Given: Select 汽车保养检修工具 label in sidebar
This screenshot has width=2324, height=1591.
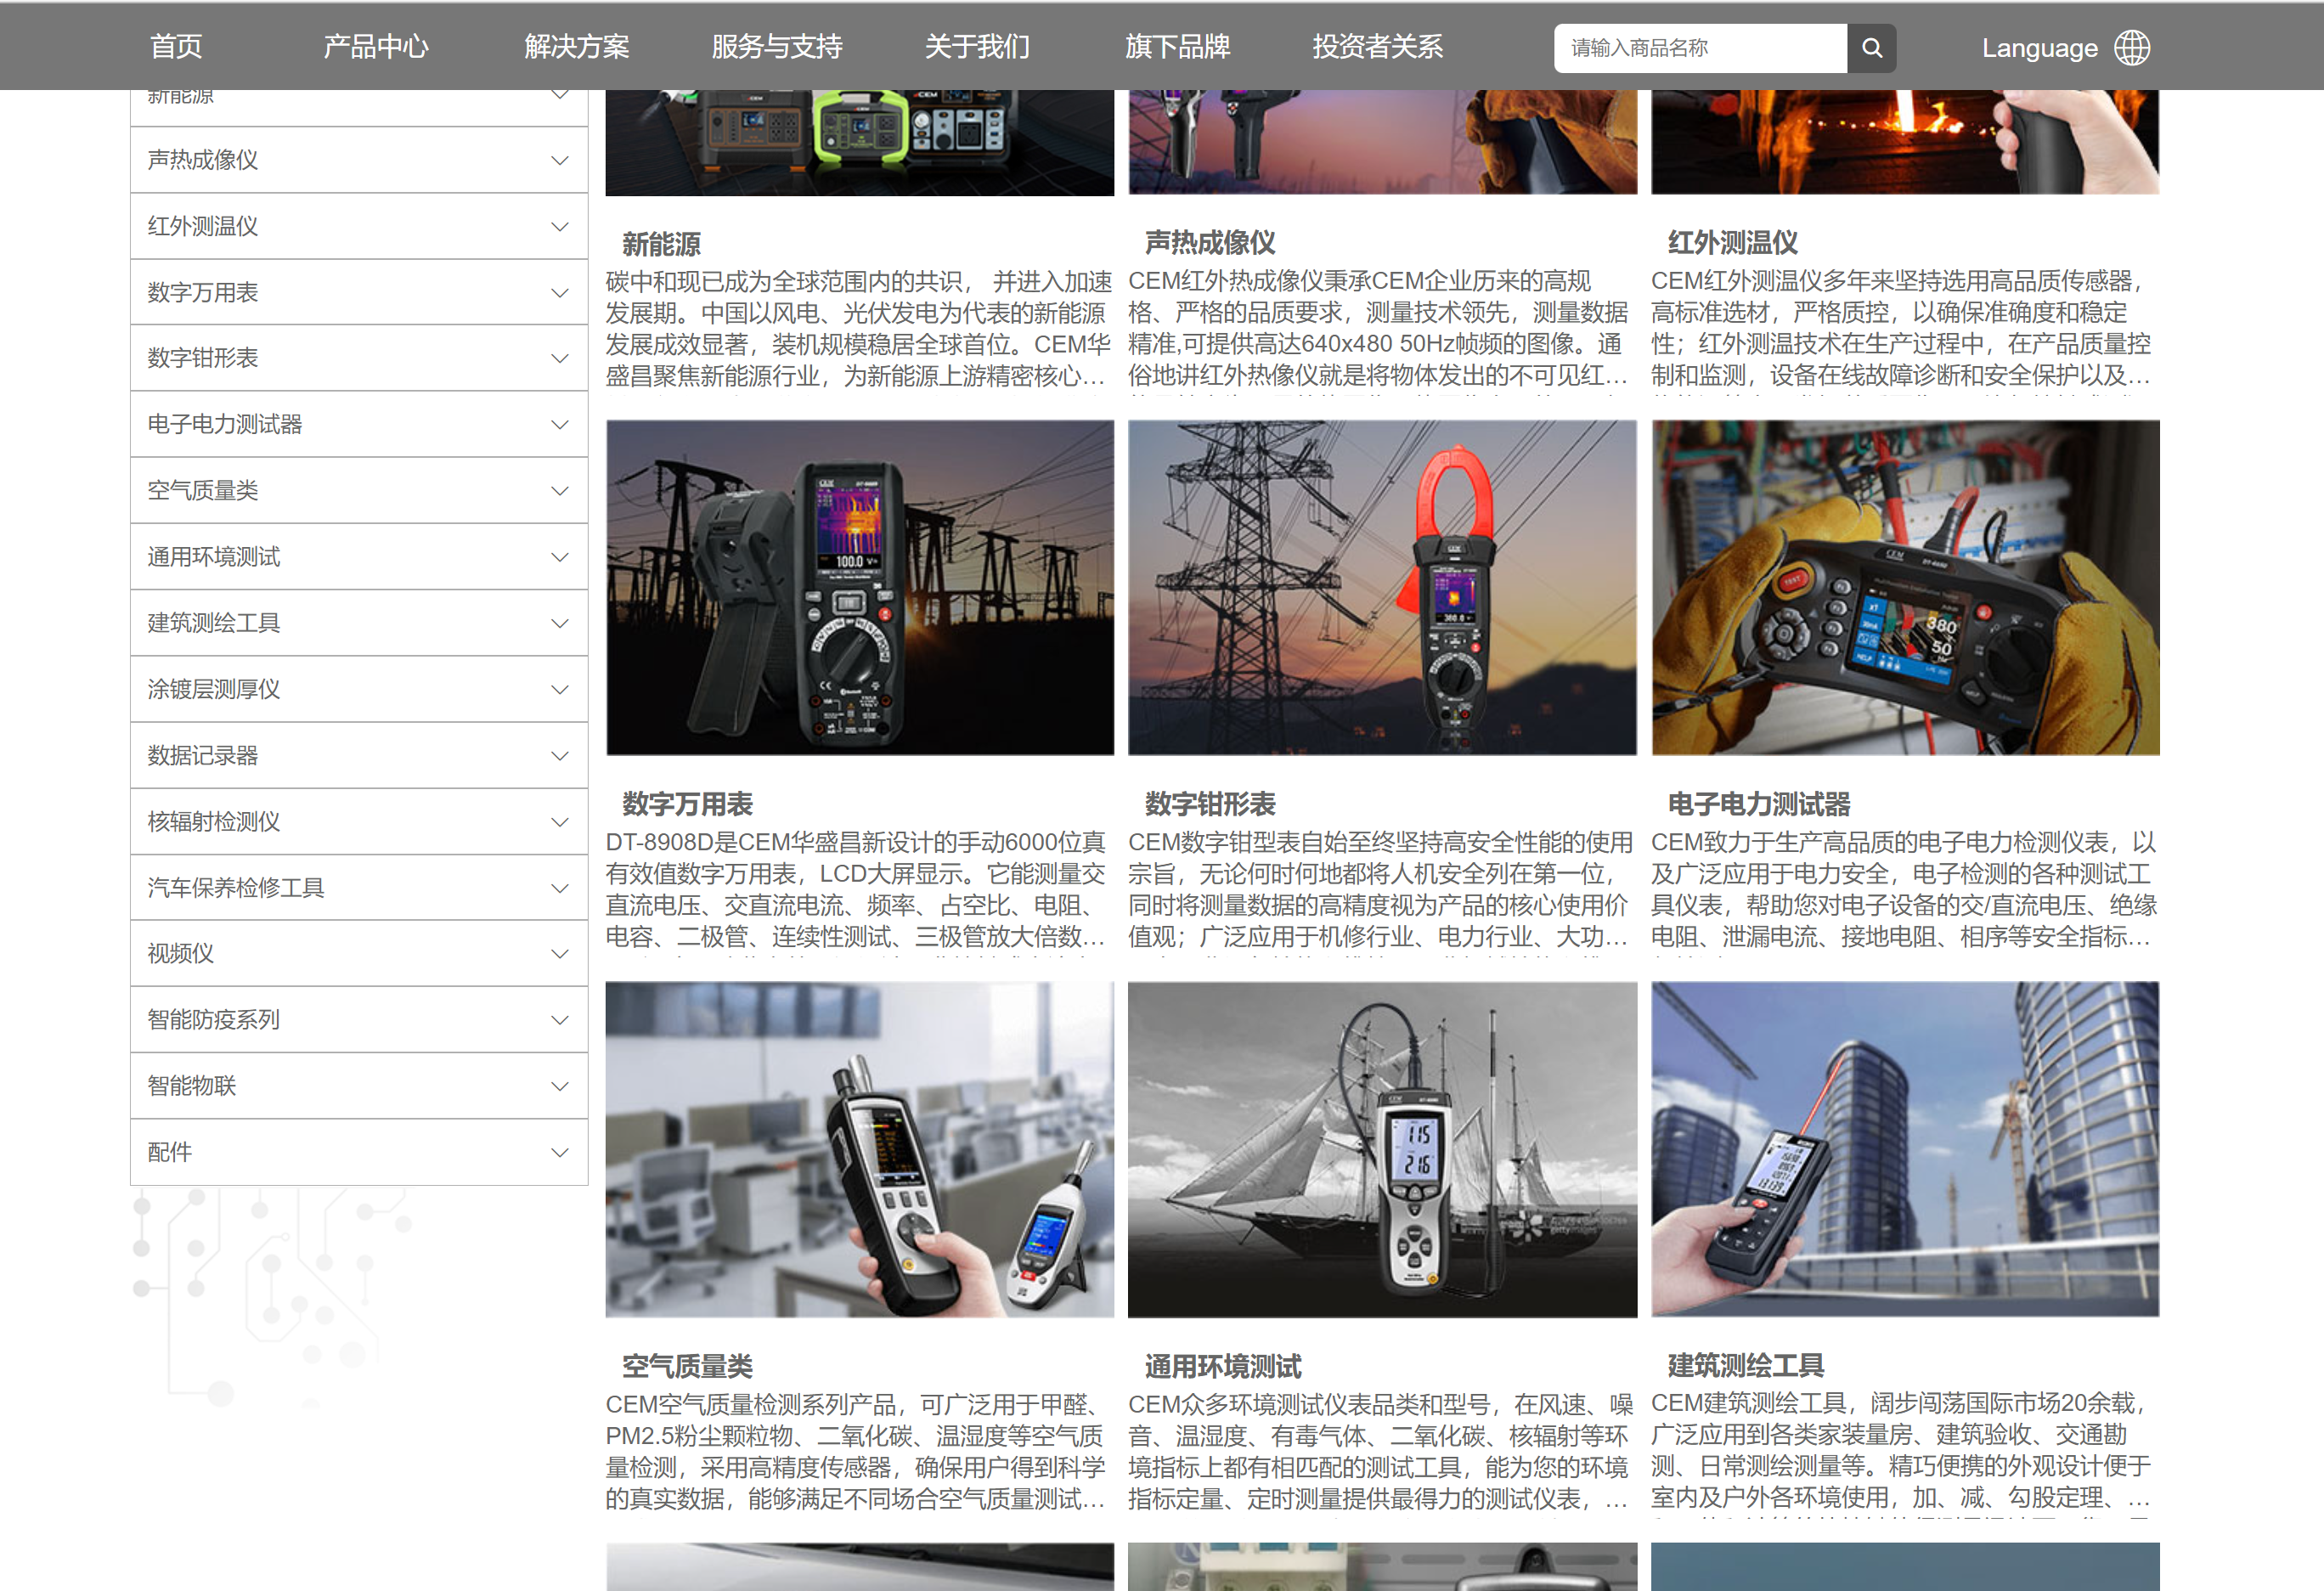Looking at the screenshot, I should [236, 888].
